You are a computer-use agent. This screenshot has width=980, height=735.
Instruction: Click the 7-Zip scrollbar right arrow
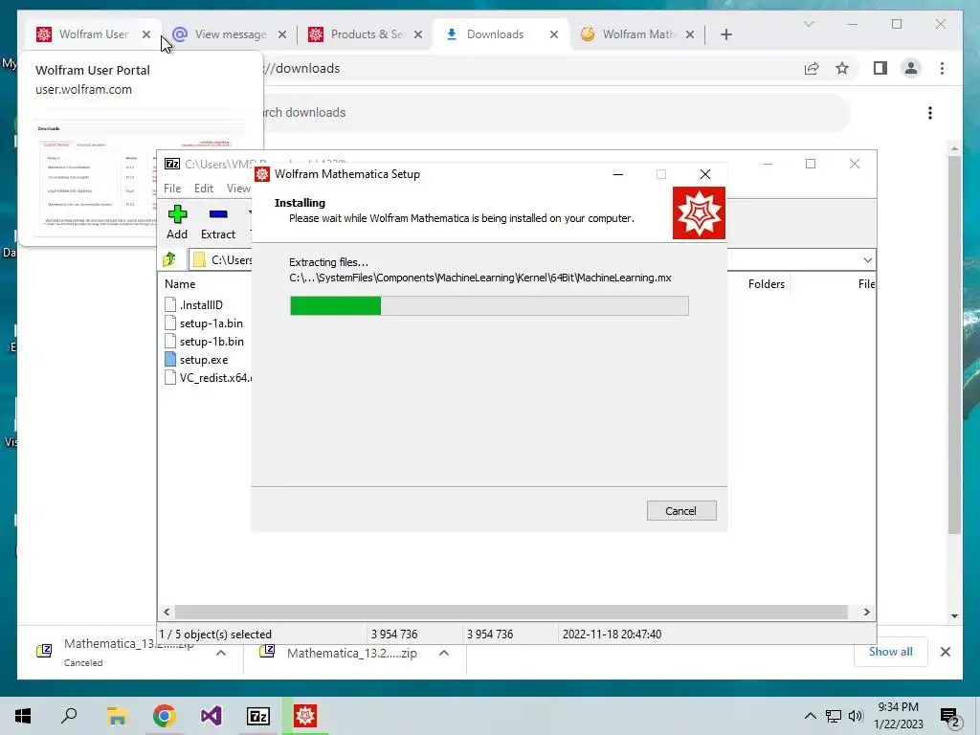(x=866, y=612)
